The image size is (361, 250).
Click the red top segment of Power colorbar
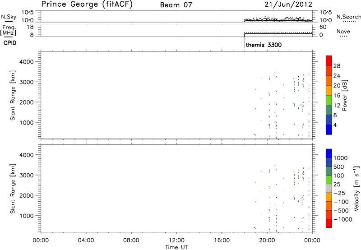click(329, 60)
